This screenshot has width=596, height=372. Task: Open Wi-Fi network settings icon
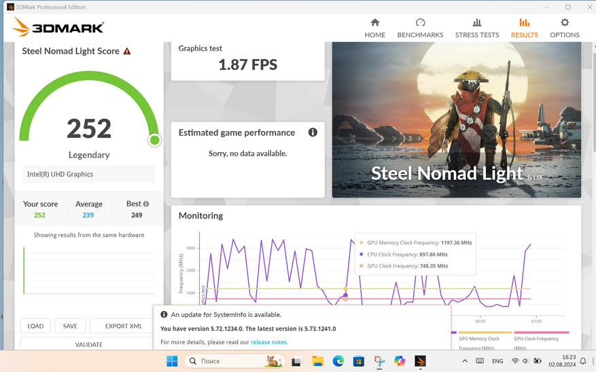[515, 361]
